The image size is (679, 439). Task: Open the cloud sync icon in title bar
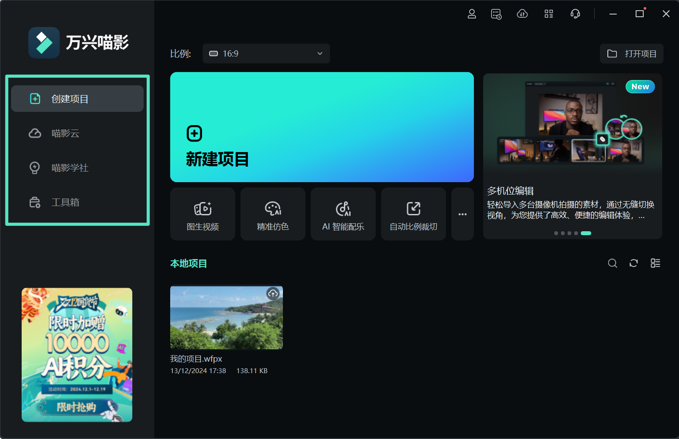click(x=522, y=14)
